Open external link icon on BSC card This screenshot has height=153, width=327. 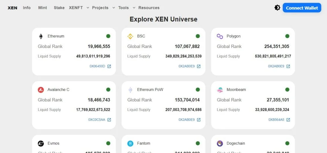[x=199, y=66]
